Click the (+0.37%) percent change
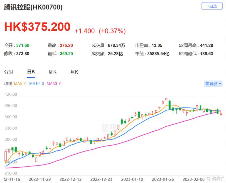Viewport: 226px width, 183px height. (x=112, y=31)
